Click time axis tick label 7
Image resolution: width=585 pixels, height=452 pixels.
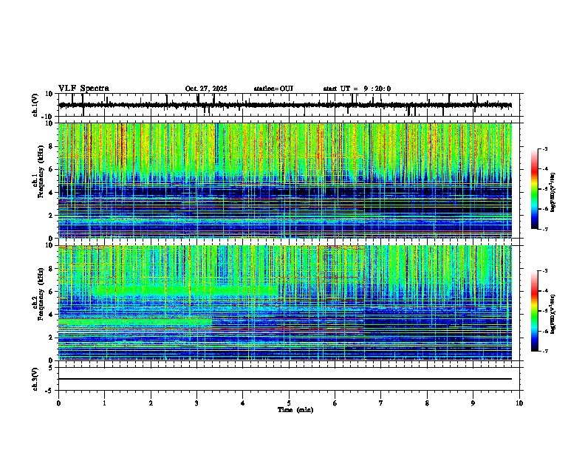click(381, 403)
